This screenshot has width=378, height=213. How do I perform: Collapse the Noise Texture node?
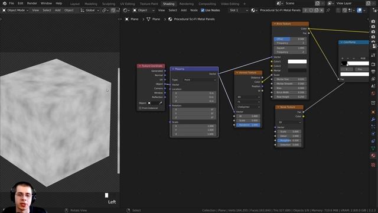[278, 106]
